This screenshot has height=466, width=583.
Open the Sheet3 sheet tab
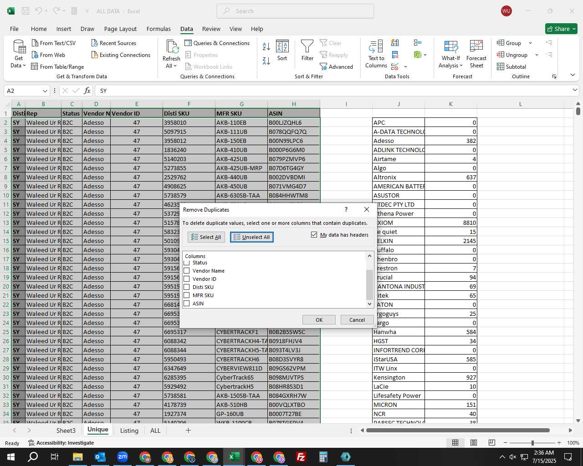pyautogui.click(x=66, y=430)
